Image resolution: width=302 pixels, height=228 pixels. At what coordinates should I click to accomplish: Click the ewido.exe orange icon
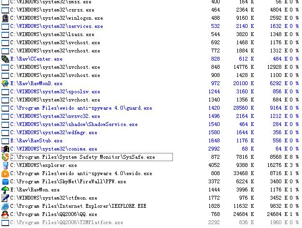pyautogui.click(x=5, y=173)
